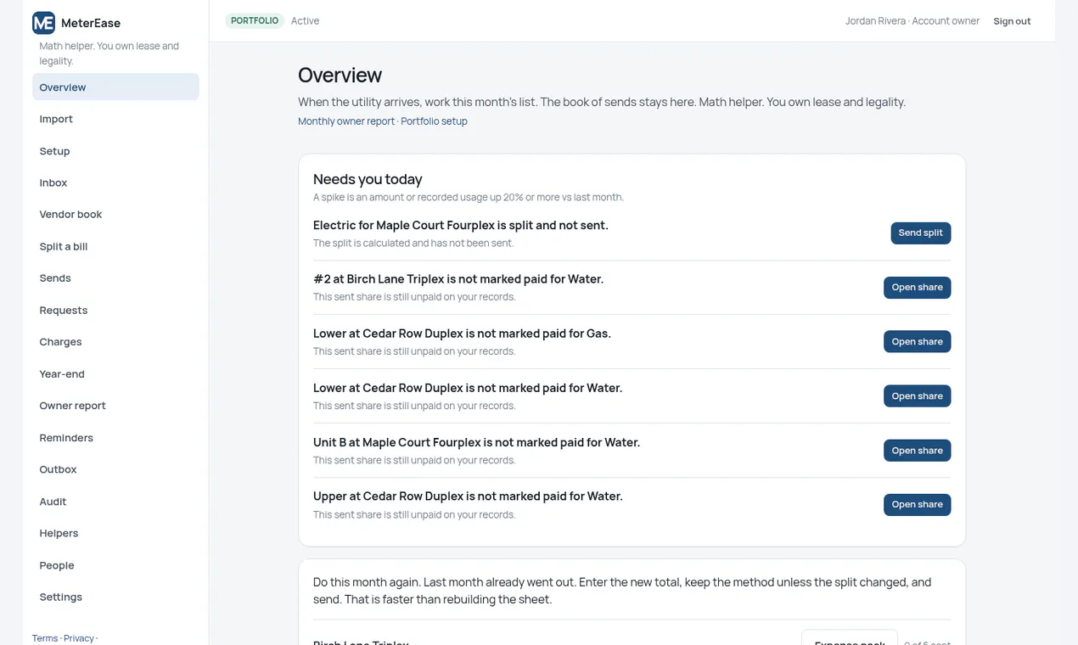Click the MeterEase brand name
The height and width of the screenshot is (645, 1078).
click(91, 23)
